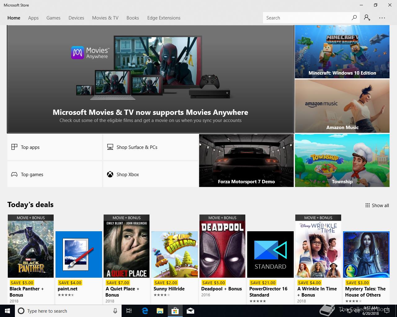Image resolution: width=397 pixels, height=317 pixels.
Task: Open the Forza Motorsport 7 Demo tile
Action: click(x=246, y=160)
